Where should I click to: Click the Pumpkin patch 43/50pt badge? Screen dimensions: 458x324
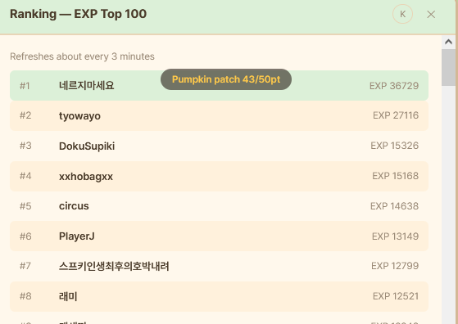226,79
